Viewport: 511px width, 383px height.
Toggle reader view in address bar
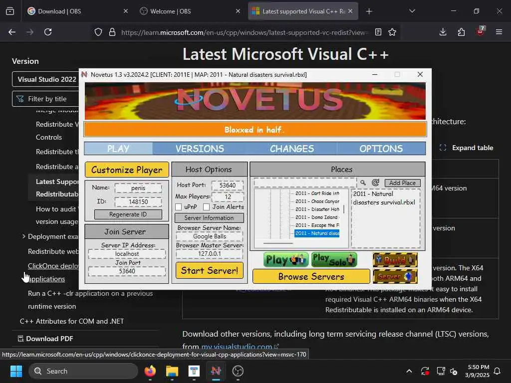pyautogui.click(x=378, y=32)
